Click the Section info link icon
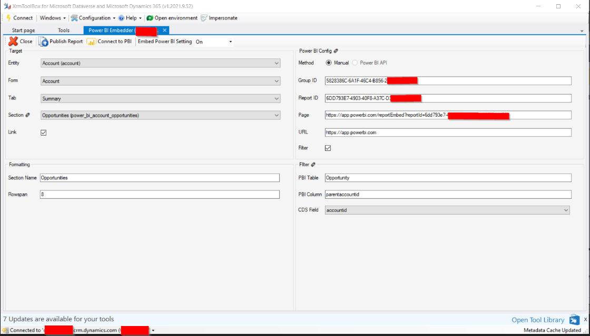 coord(27,115)
